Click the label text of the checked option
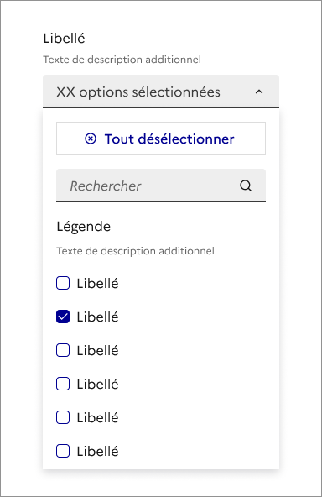Image resolution: width=322 pixels, height=497 pixels. pos(97,317)
